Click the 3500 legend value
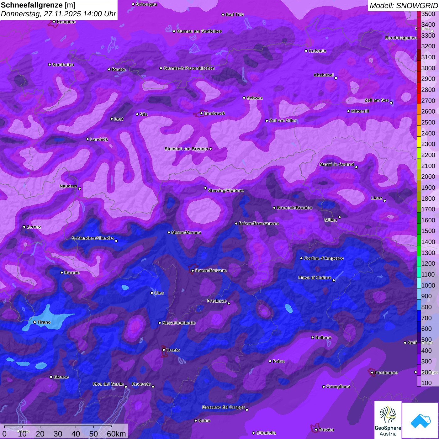The image size is (439, 439). click(428, 14)
